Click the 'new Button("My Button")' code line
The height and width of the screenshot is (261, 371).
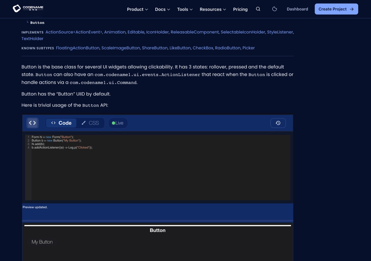pyautogui.click(x=56, y=141)
